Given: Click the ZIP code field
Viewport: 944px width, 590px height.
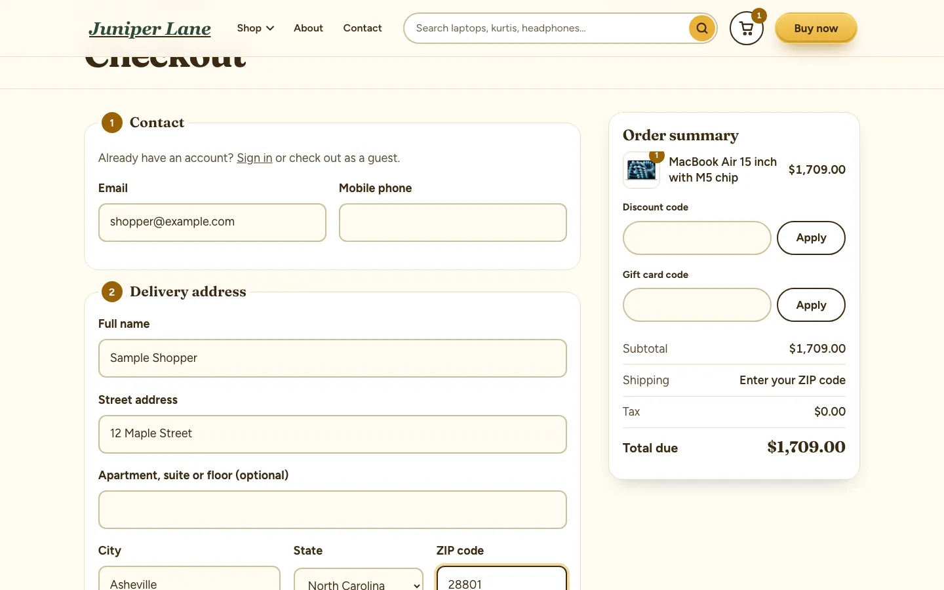Looking at the screenshot, I should (x=501, y=579).
